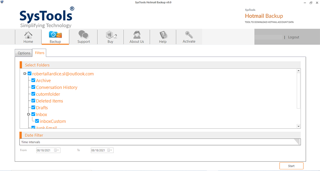Viewport: 320px width, 171px height.
Task: Uncheck the Archive folder checkbox
Action: (x=33, y=81)
